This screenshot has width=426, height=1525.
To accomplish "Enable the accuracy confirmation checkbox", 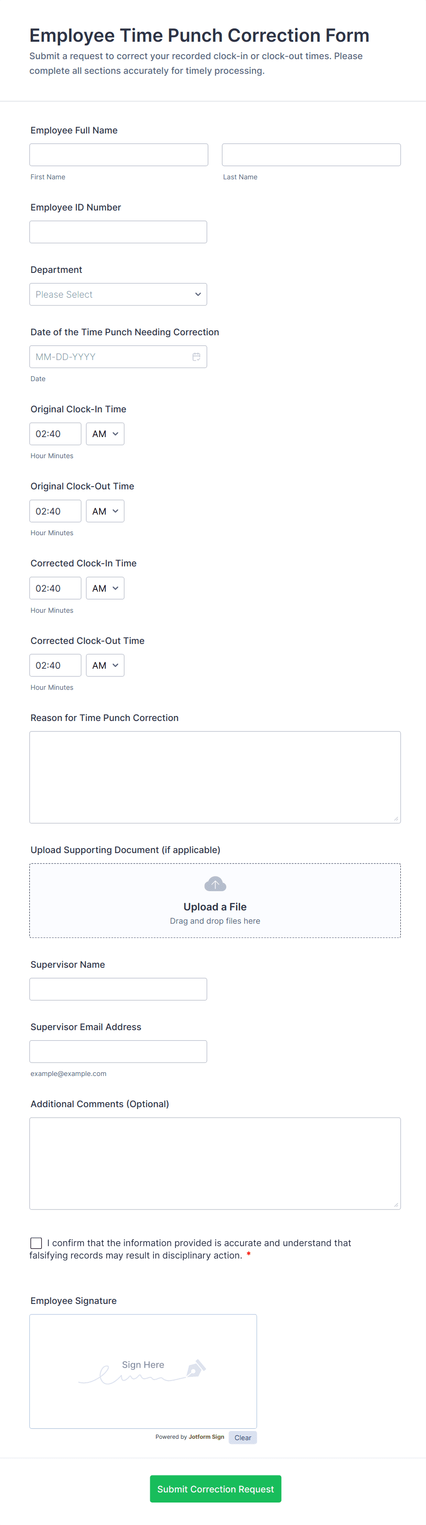I will (x=35, y=1243).
